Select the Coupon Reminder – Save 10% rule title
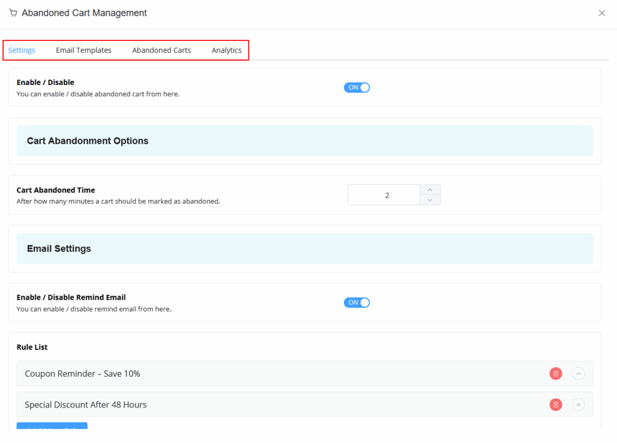Viewport: 617px width, 443px height. click(83, 374)
